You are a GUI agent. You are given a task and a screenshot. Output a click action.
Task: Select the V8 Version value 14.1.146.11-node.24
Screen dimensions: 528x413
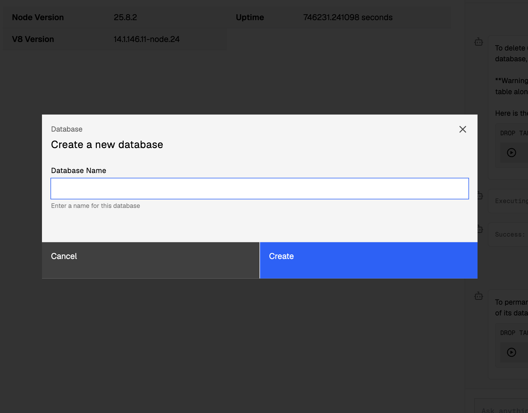tap(147, 39)
